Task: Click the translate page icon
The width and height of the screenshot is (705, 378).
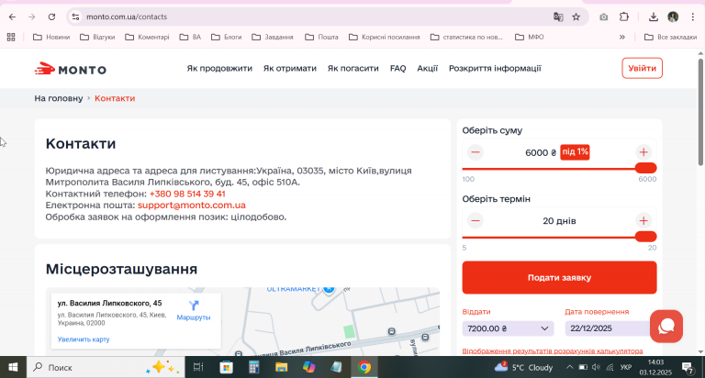Action: coord(558,17)
